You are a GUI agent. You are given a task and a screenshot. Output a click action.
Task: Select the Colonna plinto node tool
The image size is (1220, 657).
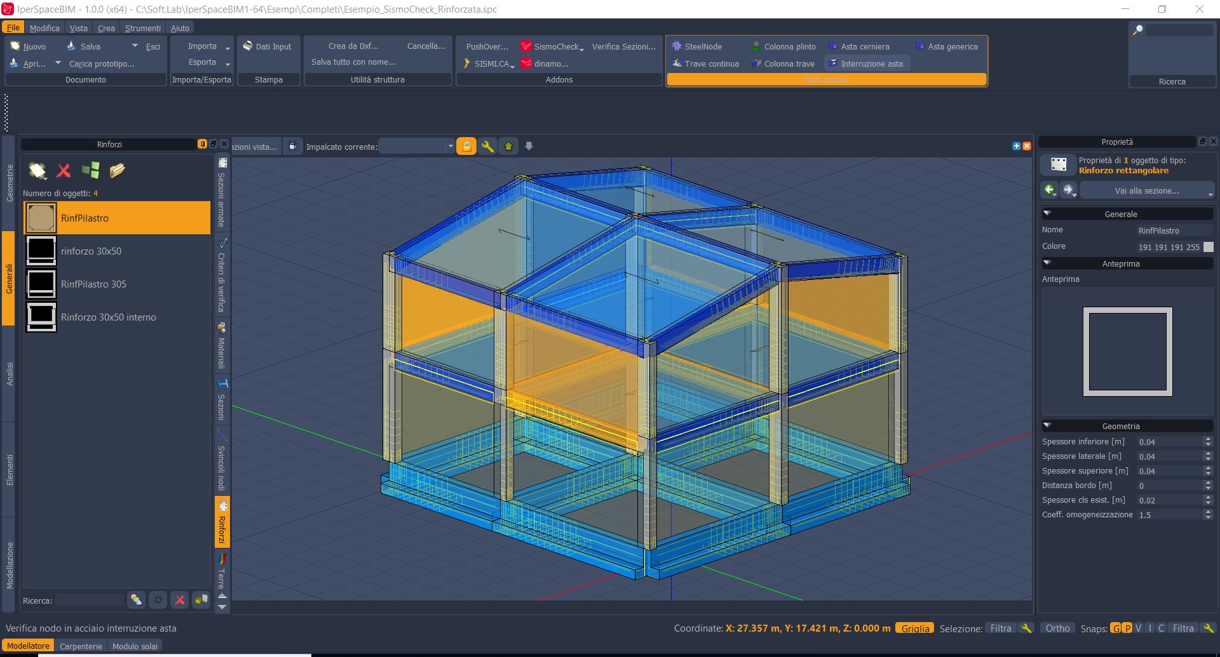point(783,46)
